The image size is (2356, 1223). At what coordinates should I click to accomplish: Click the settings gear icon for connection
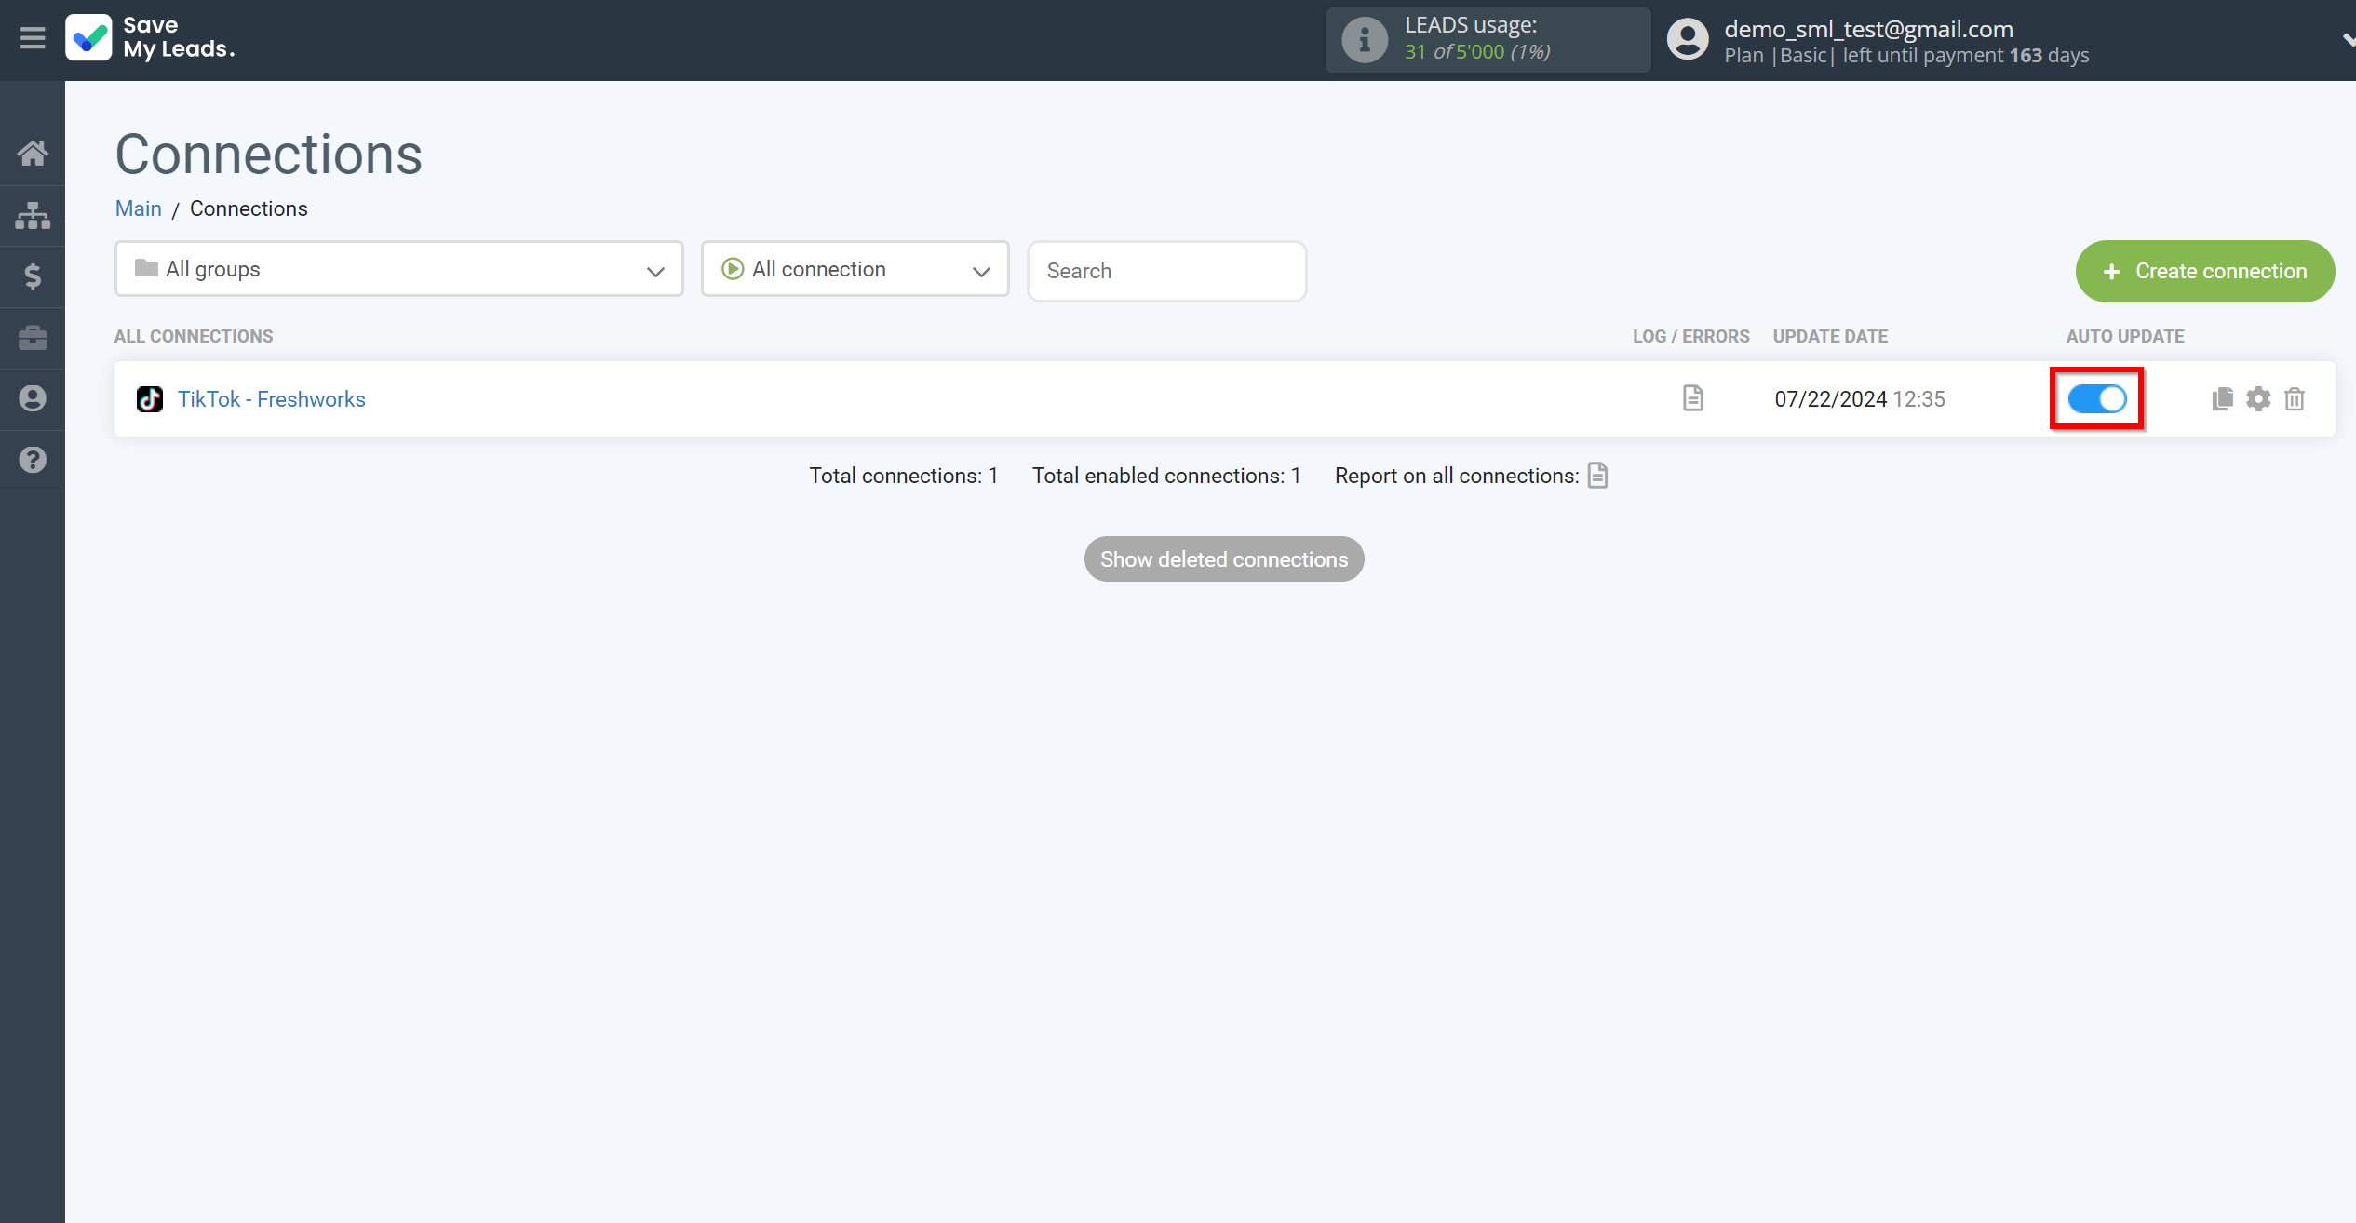(2258, 399)
